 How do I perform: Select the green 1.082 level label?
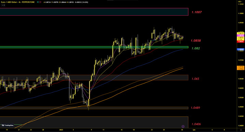point(196,48)
